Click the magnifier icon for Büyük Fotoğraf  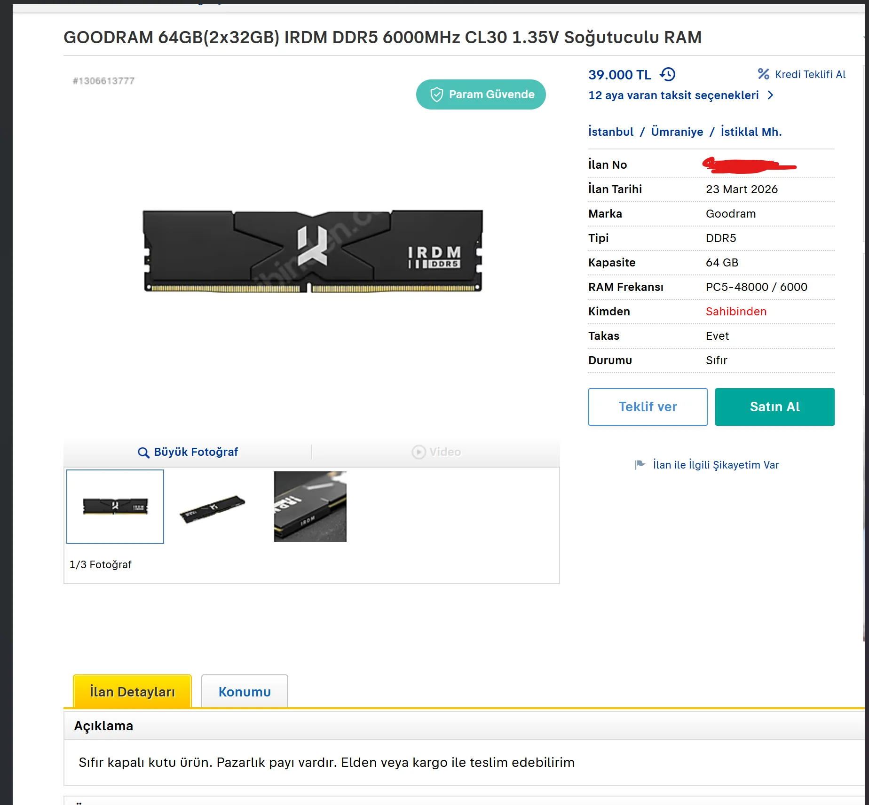pos(143,452)
